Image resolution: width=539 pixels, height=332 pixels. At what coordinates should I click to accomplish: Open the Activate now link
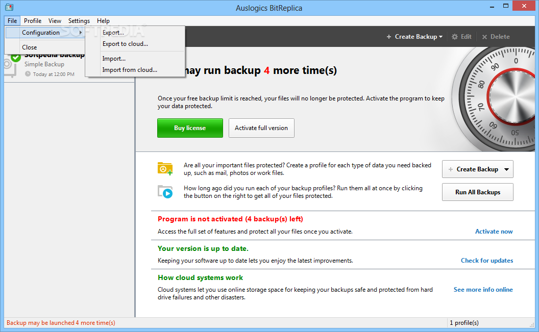[x=494, y=232]
